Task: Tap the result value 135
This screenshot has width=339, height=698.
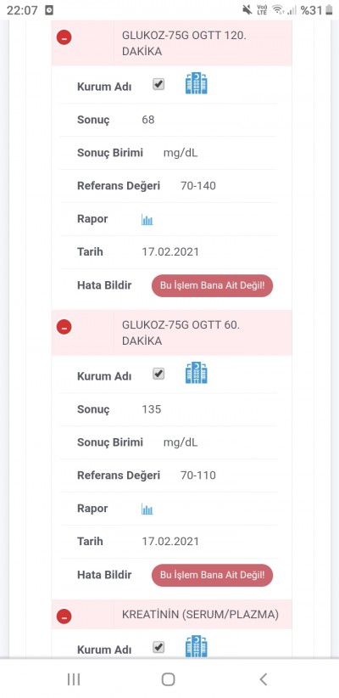Action: coord(152,409)
